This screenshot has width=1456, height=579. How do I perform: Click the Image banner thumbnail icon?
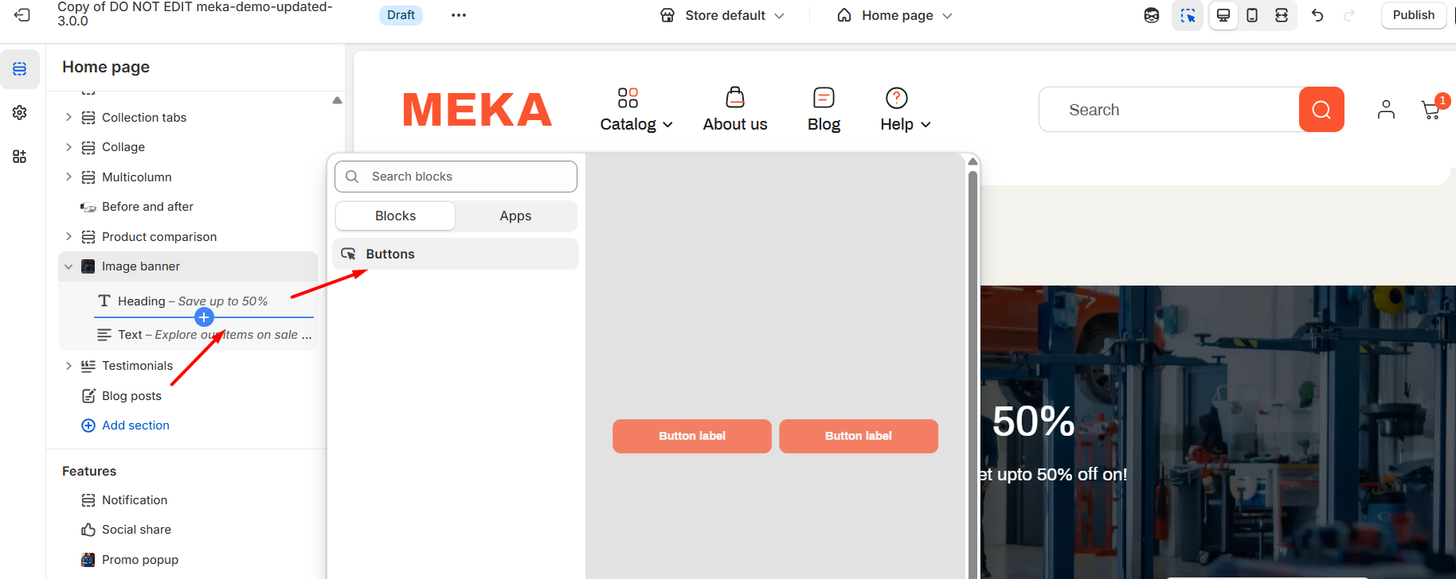[x=88, y=266]
